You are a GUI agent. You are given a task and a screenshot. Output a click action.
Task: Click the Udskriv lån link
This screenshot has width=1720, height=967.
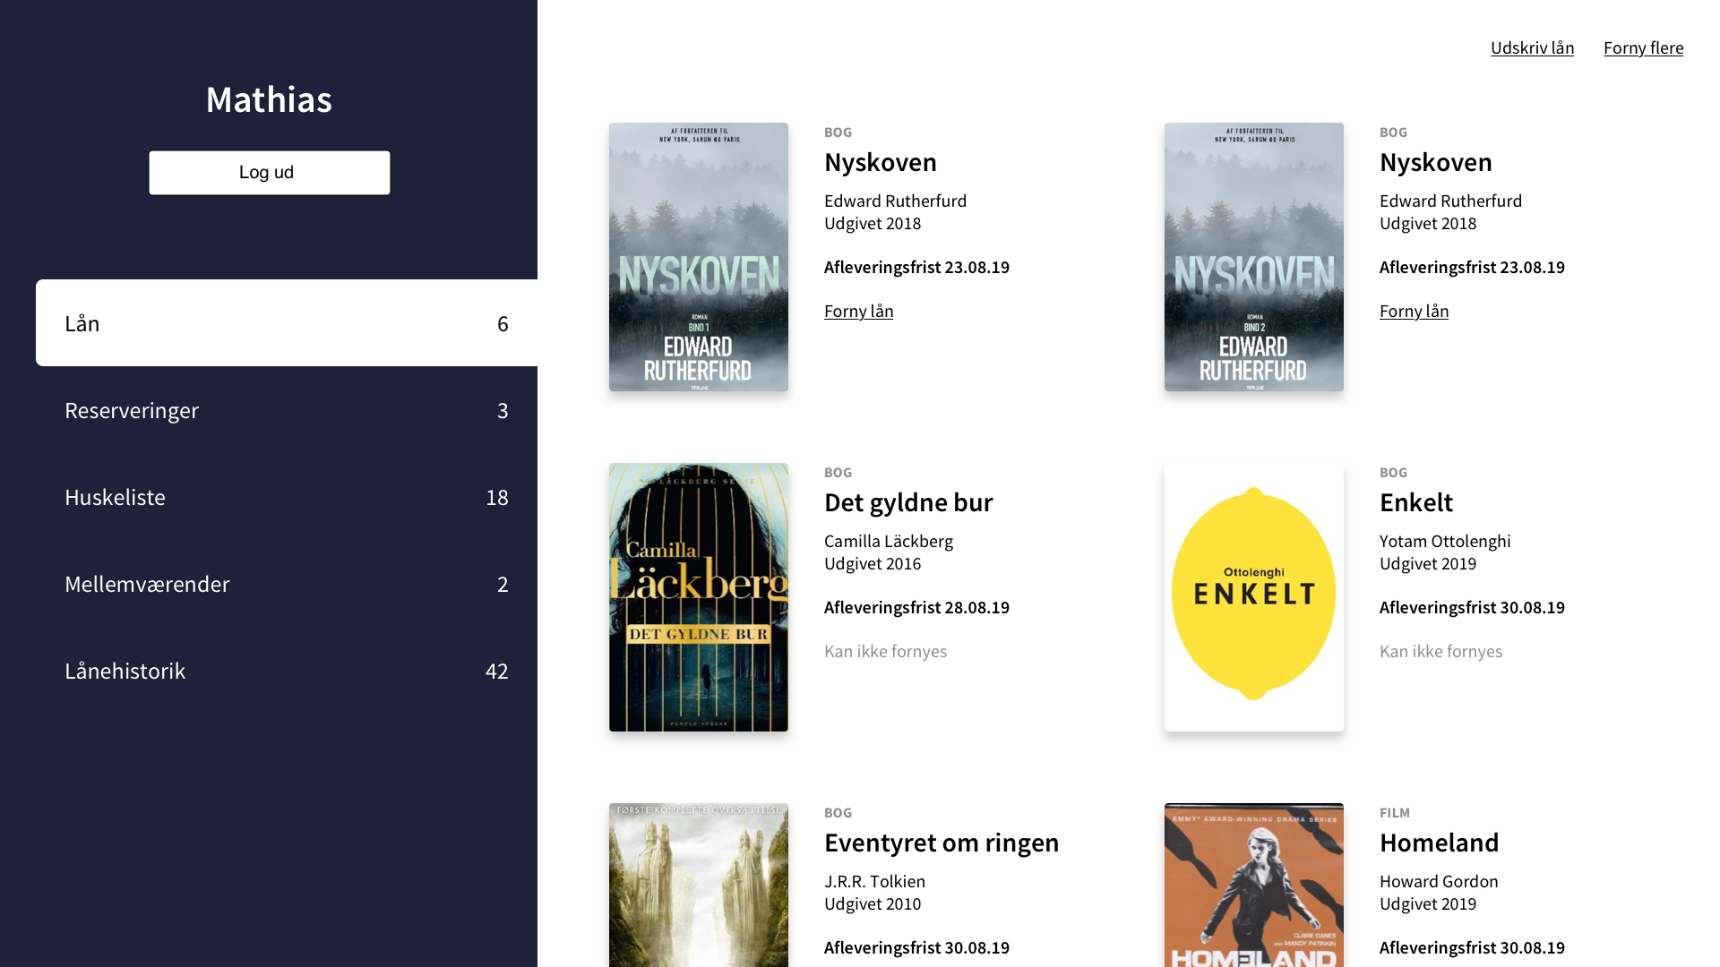tap(1532, 47)
